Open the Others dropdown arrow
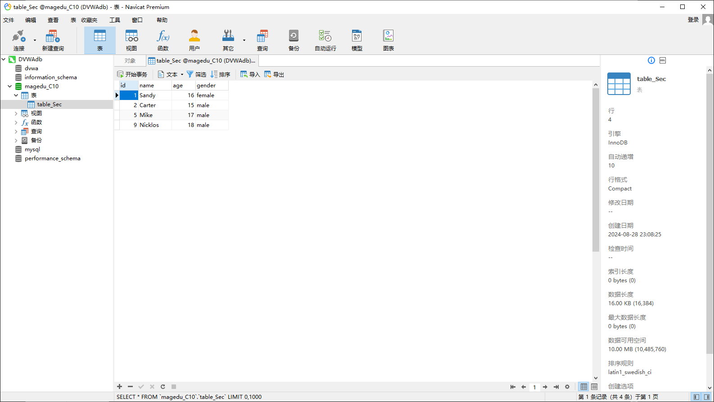The height and width of the screenshot is (402, 714). [244, 41]
